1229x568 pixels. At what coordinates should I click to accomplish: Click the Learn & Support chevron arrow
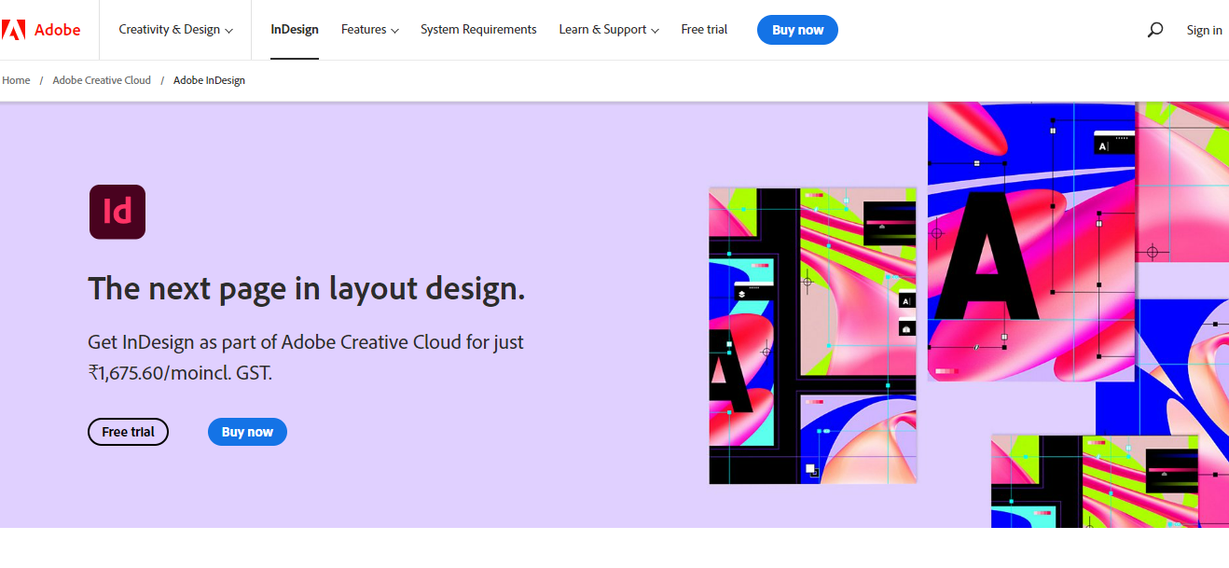(653, 29)
